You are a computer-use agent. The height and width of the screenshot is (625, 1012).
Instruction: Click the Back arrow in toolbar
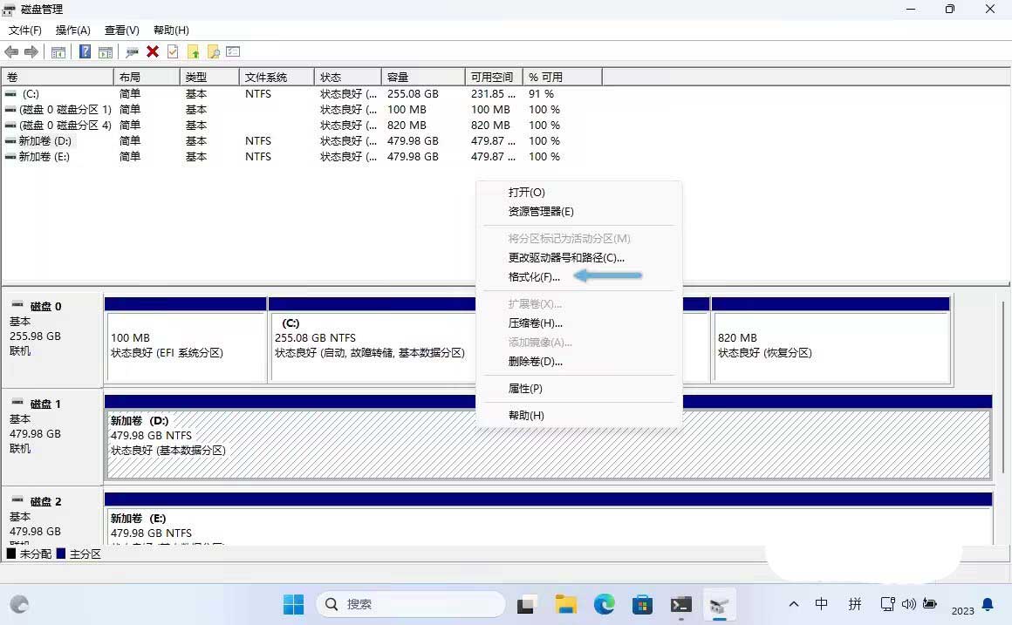coord(11,51)
